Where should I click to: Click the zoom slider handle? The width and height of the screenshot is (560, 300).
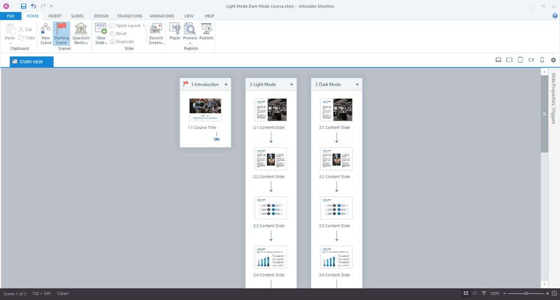click(x=526, y=294)
